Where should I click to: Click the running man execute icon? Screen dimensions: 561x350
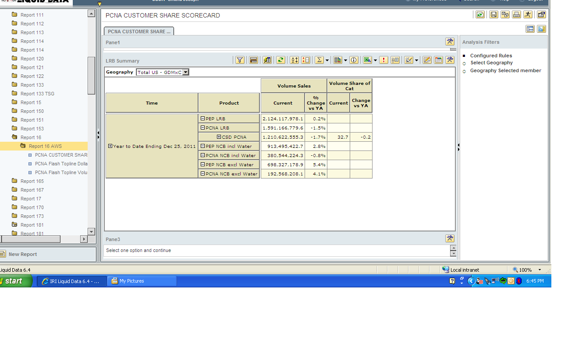(x=528, y=14)
